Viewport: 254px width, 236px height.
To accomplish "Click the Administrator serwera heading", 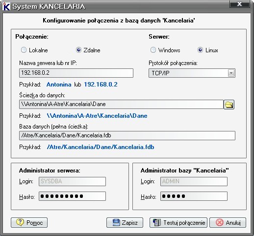I will (50, 171).
